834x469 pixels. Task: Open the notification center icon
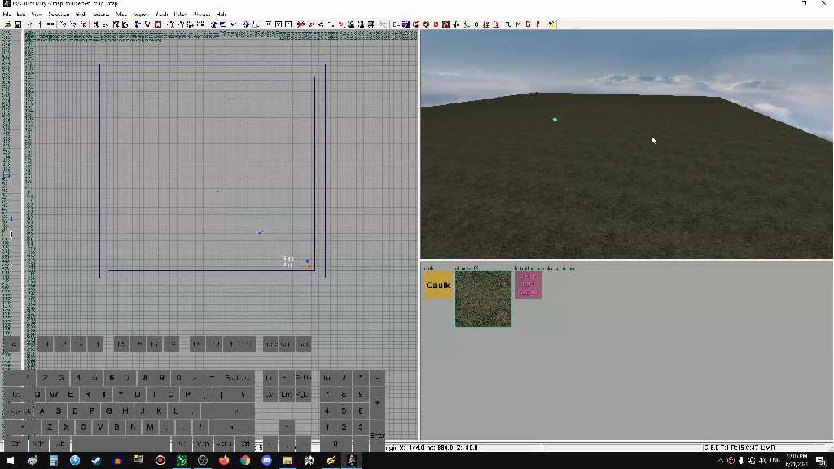[820, 461]
